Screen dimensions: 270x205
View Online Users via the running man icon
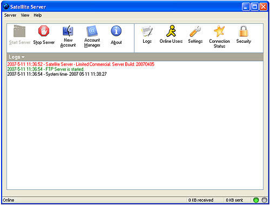[171, 31]
